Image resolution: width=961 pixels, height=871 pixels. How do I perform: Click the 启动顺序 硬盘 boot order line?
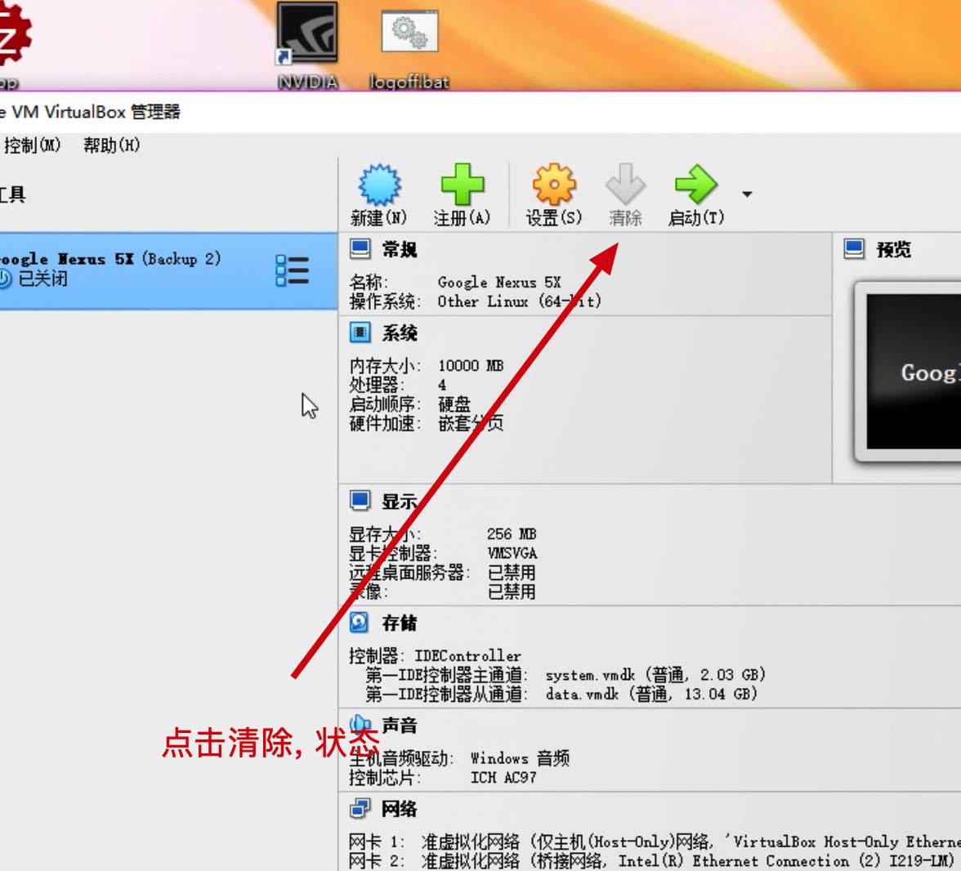coord(410,404)
